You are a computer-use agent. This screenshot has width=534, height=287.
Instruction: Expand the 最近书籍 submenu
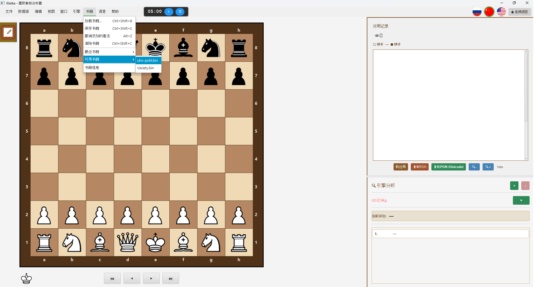point(109,52)
